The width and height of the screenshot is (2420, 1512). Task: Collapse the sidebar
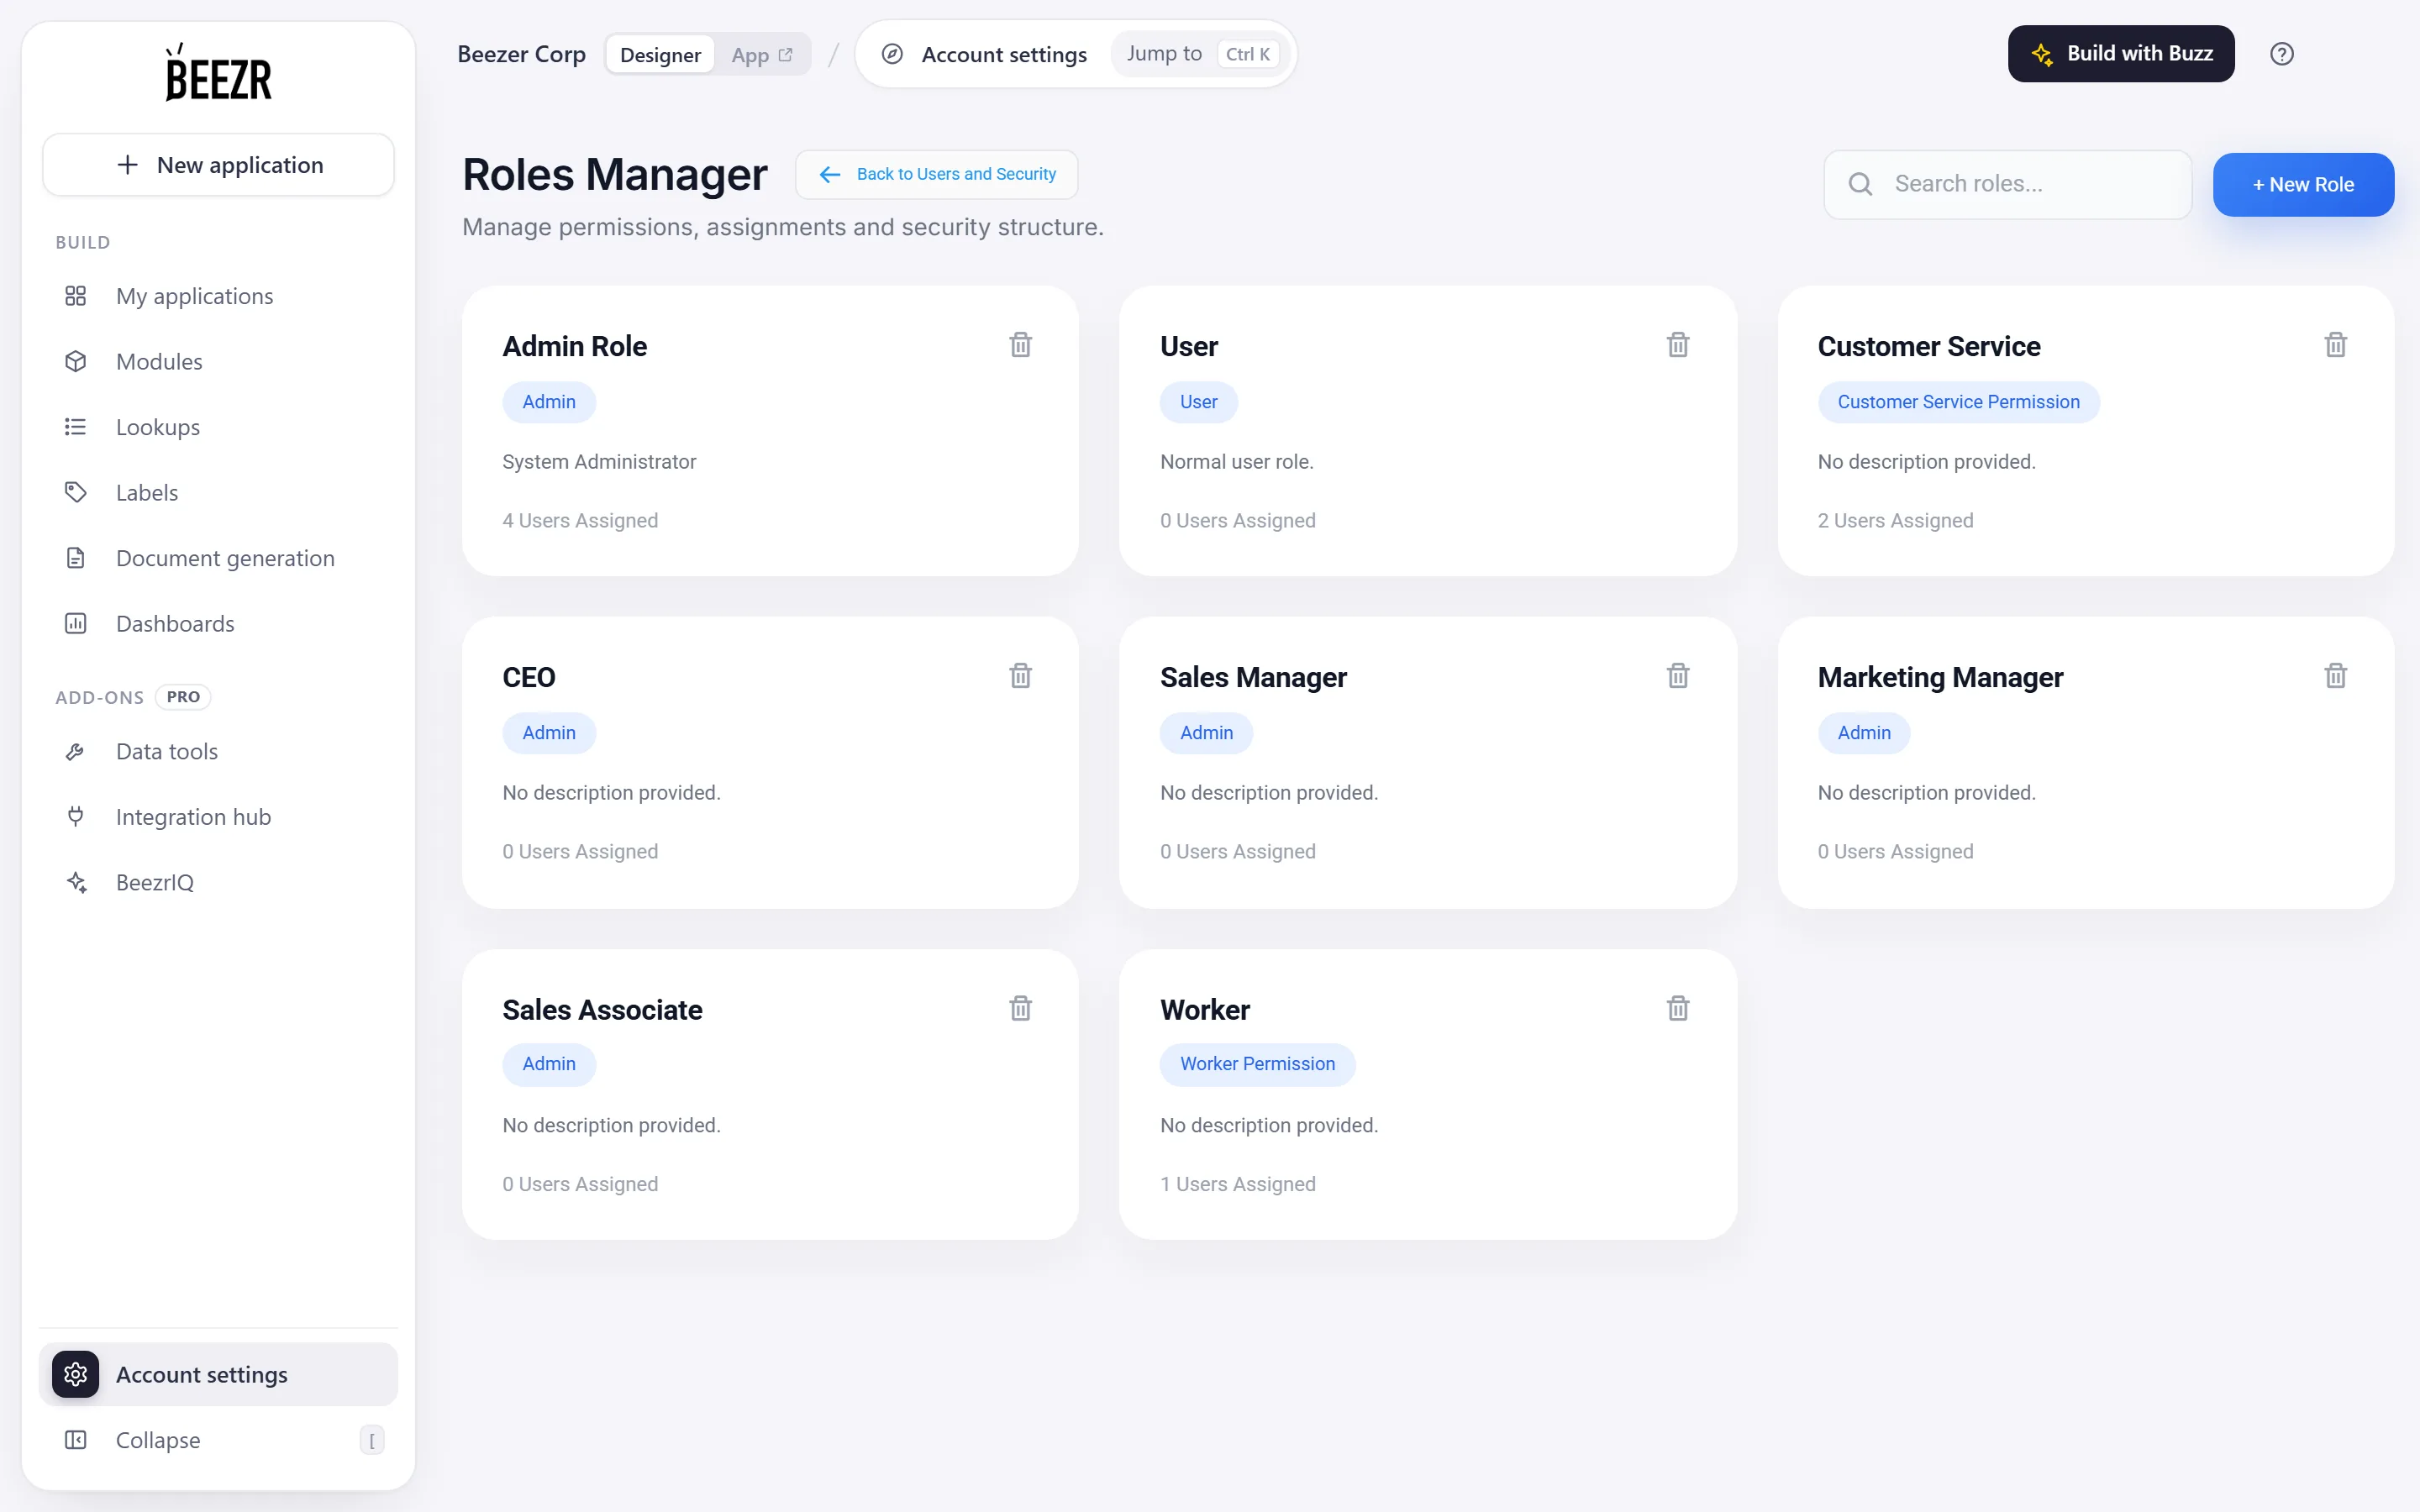click(218, 1440)
